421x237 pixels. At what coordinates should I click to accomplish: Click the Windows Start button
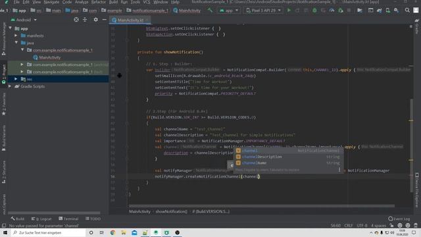5,232
